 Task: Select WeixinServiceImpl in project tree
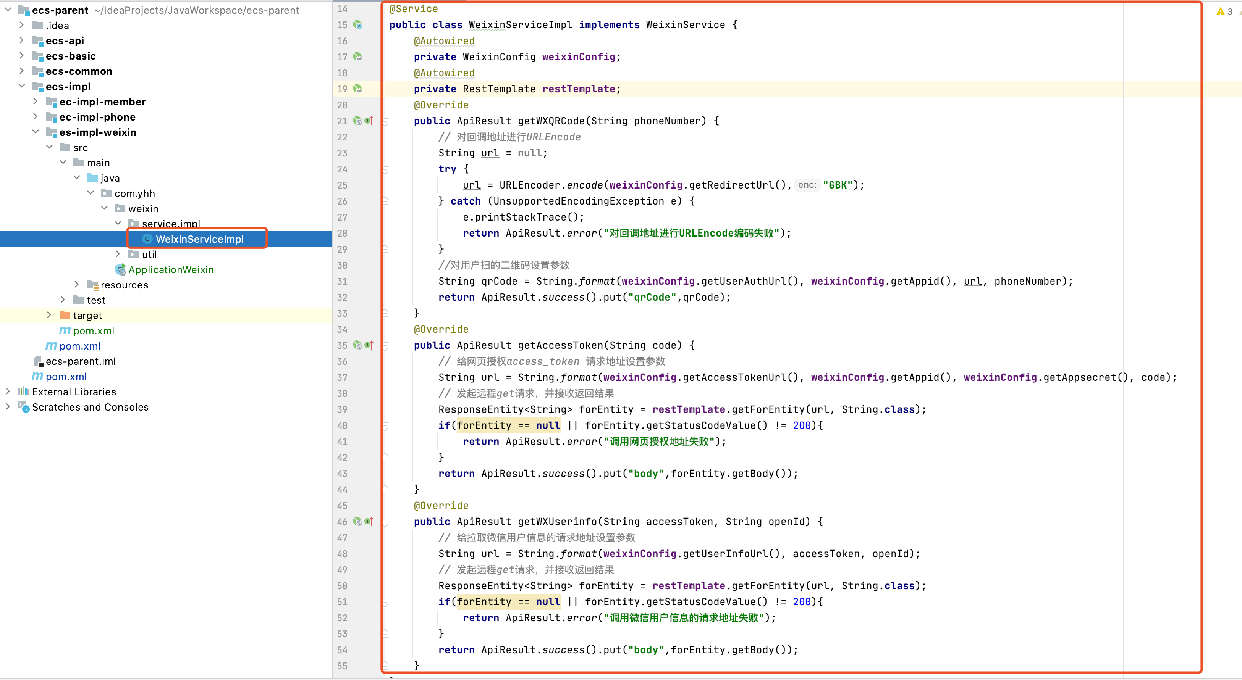coord(199,239)
